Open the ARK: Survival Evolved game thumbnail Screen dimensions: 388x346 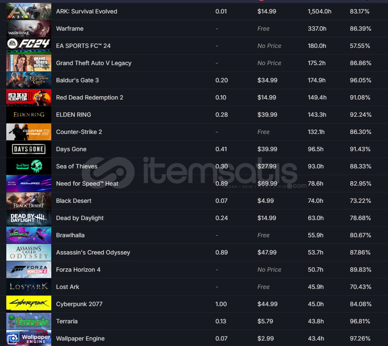pyautogui.click(x=29, y=11)
